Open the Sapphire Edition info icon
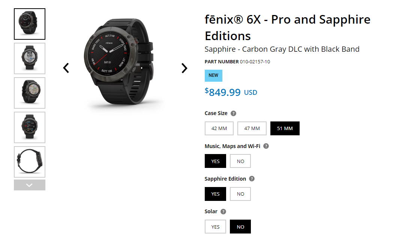Image resolution: width=405 pixels, height=241 pixels. 252,179
